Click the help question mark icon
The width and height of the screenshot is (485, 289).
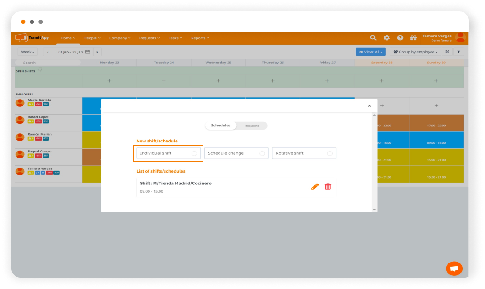[400, 38]
